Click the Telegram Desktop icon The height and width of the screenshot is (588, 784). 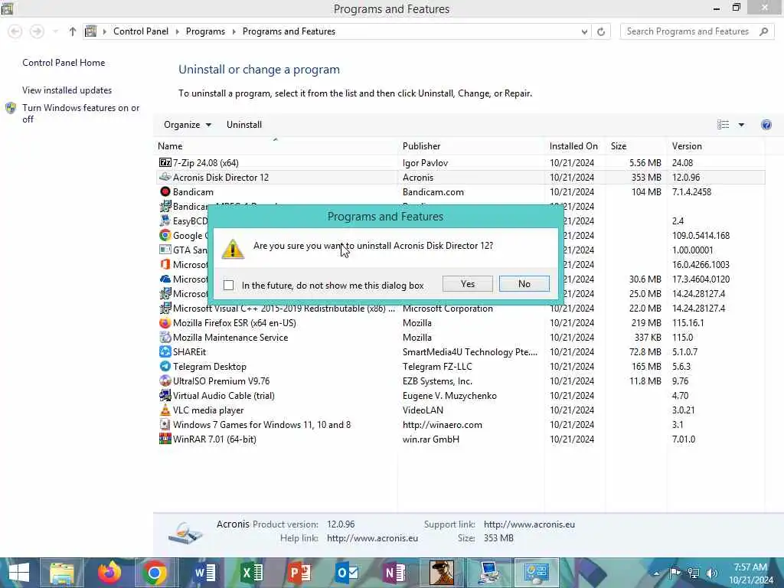point(165,366)
